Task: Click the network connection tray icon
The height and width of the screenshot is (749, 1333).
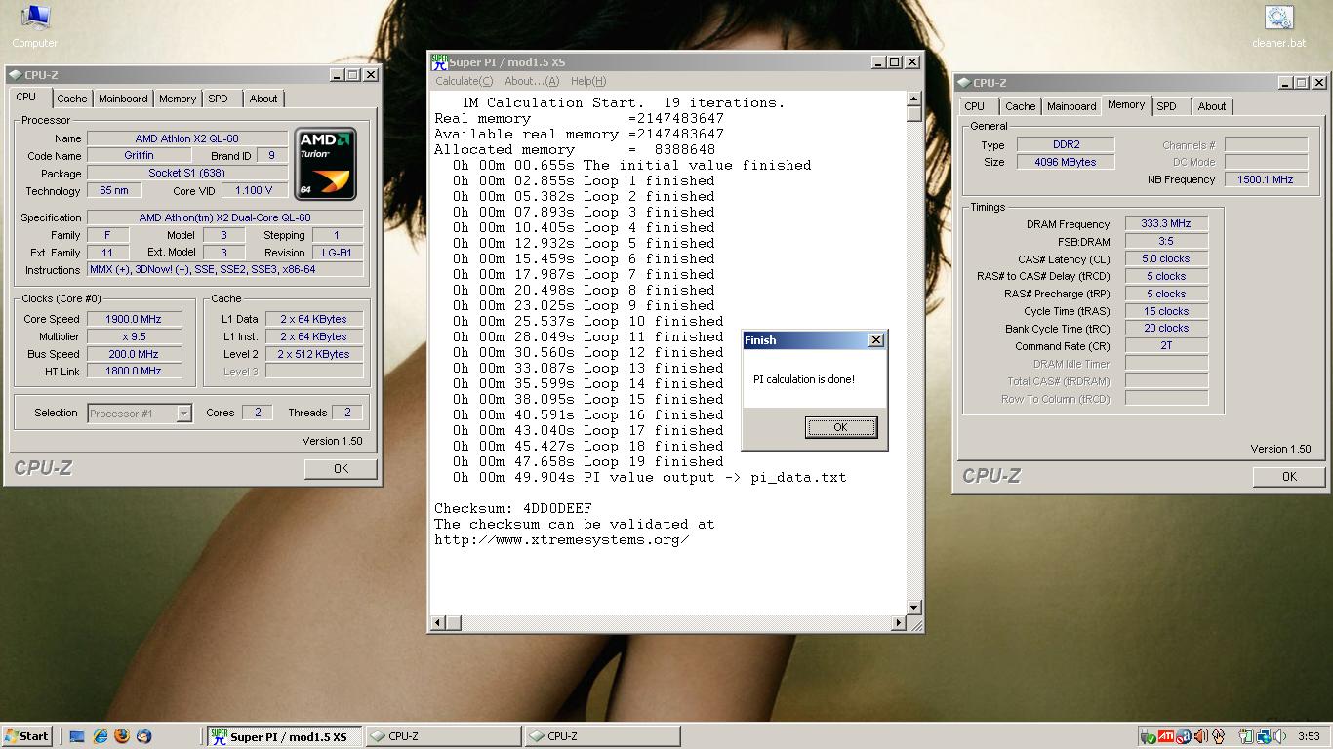Action: point(1264,736)
